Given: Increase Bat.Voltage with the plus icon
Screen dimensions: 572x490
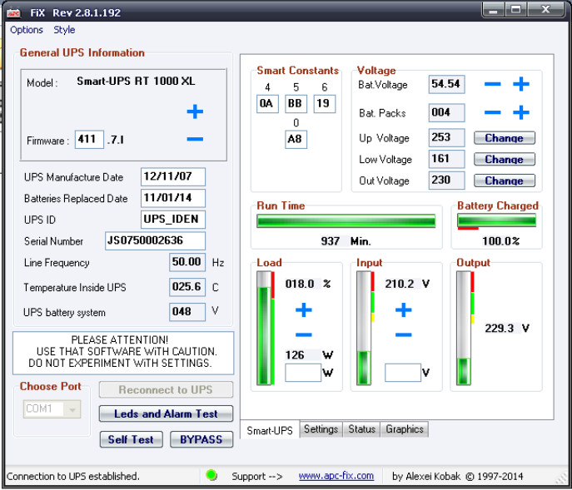Looking at the screenshot, I should tap(521, 84).
